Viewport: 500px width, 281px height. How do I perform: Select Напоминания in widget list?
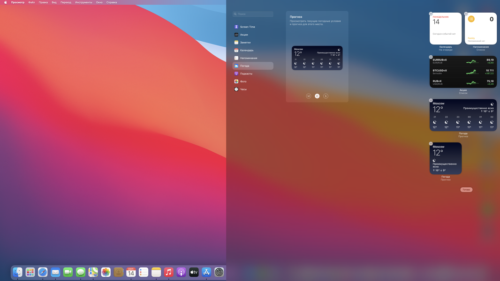[253, 58]
